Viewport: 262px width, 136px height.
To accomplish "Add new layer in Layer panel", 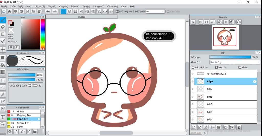I will 194,127.
